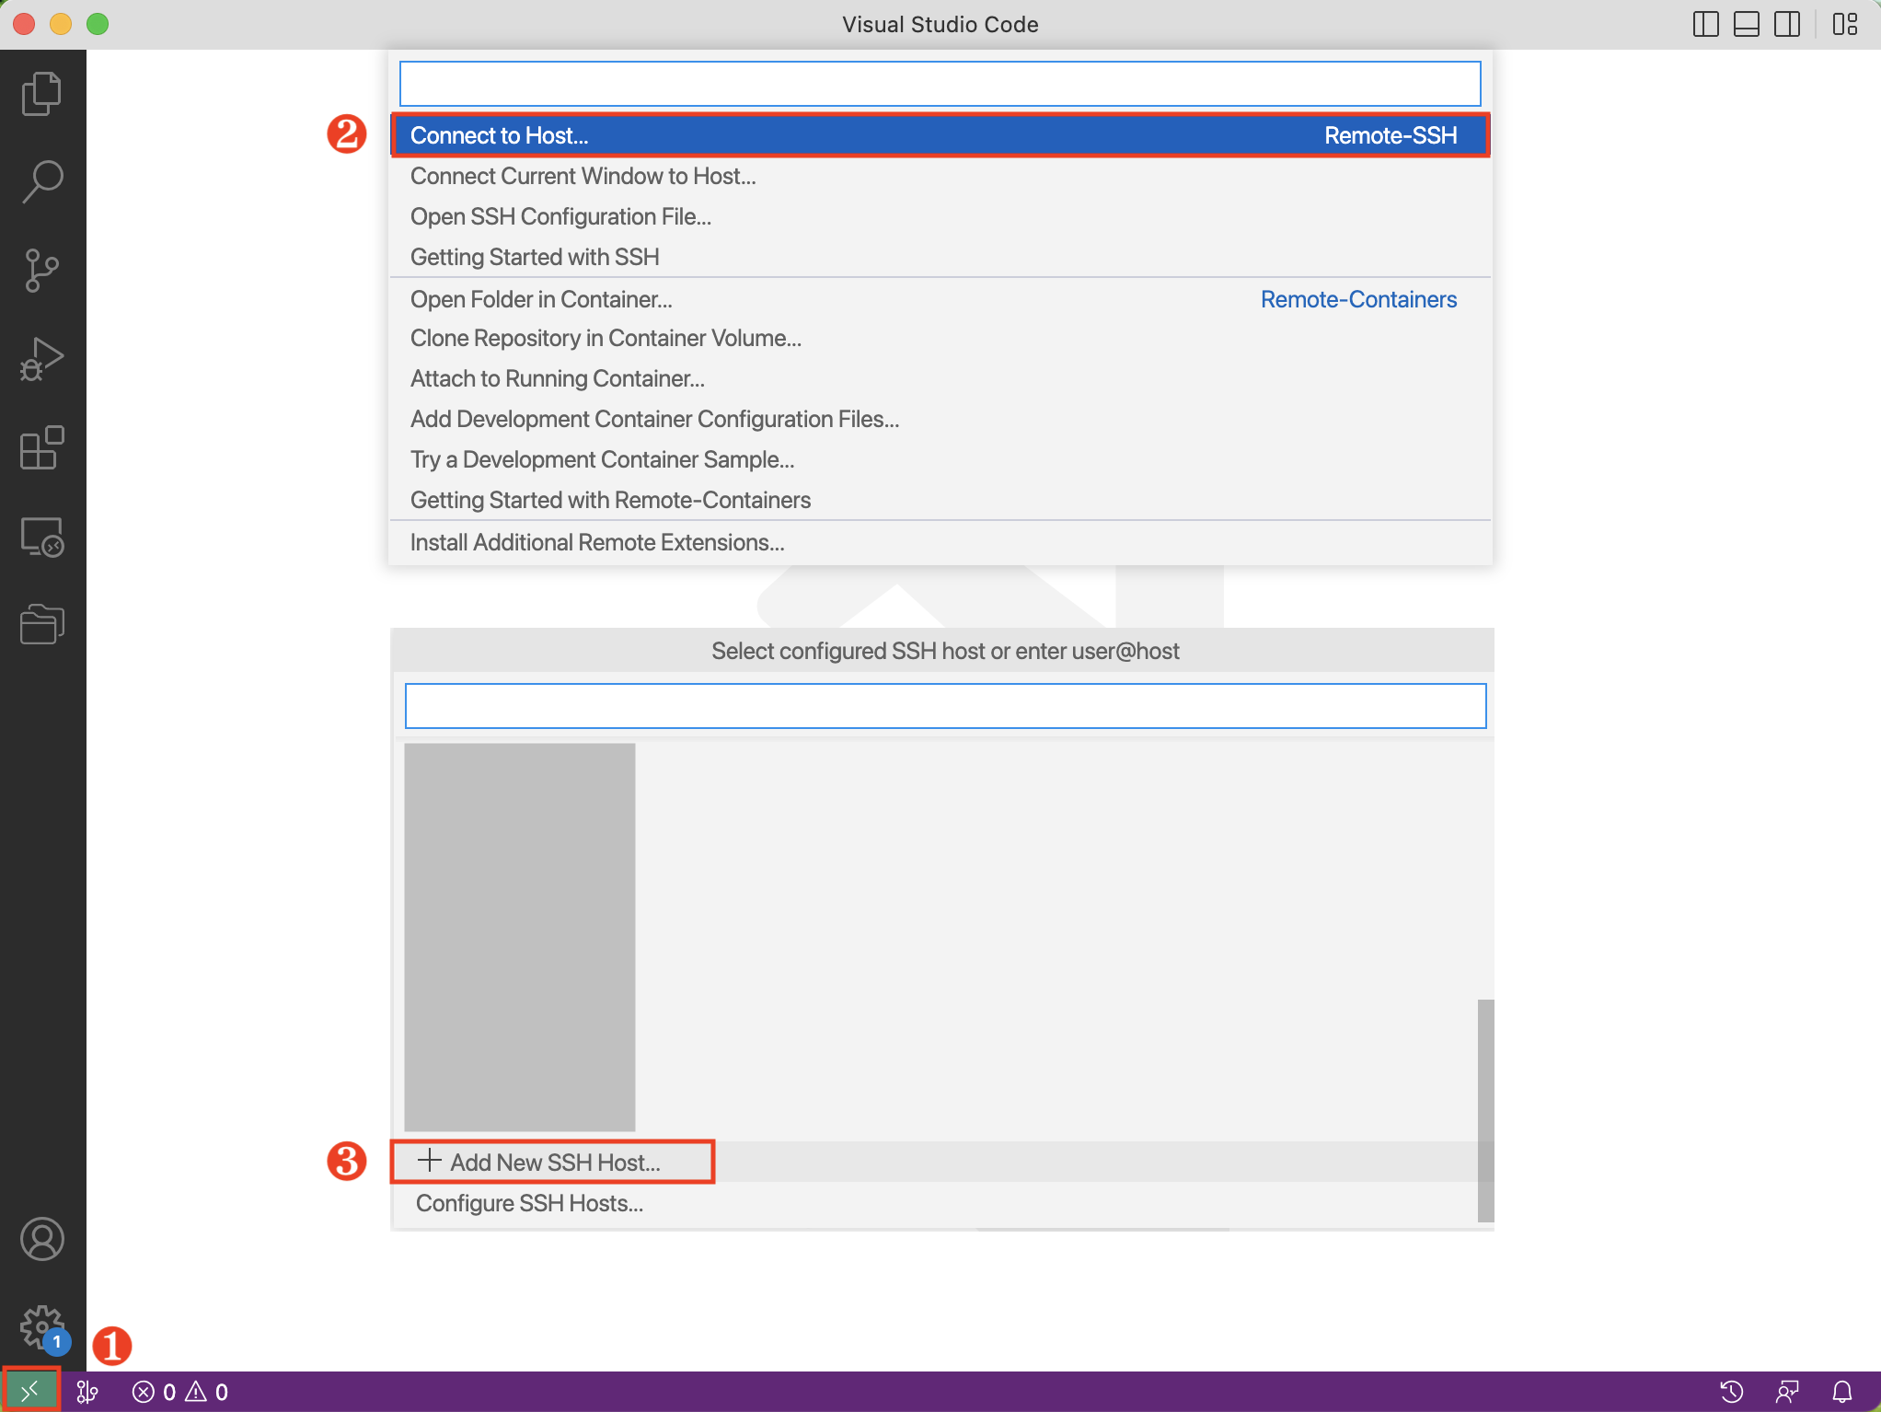Open notifications bell in status bar
This screenshot has width=1881, height=1412.
click(x=1842, y=1392)
